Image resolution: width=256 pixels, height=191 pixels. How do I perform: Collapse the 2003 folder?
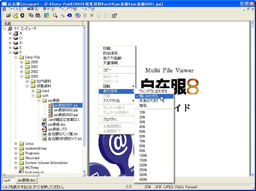(22, 76)
